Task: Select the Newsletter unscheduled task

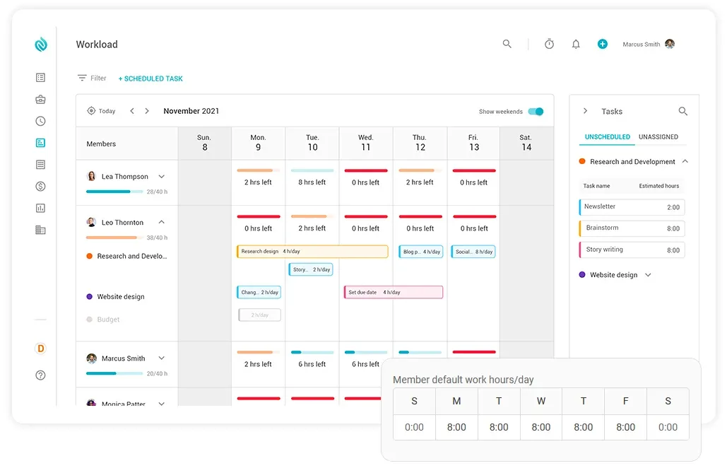Action: point(632,206)
